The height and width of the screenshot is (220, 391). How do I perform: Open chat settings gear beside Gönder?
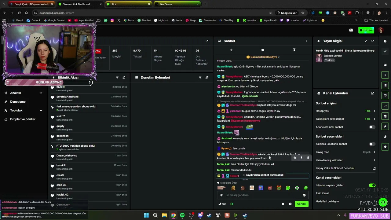coord(290,204)
